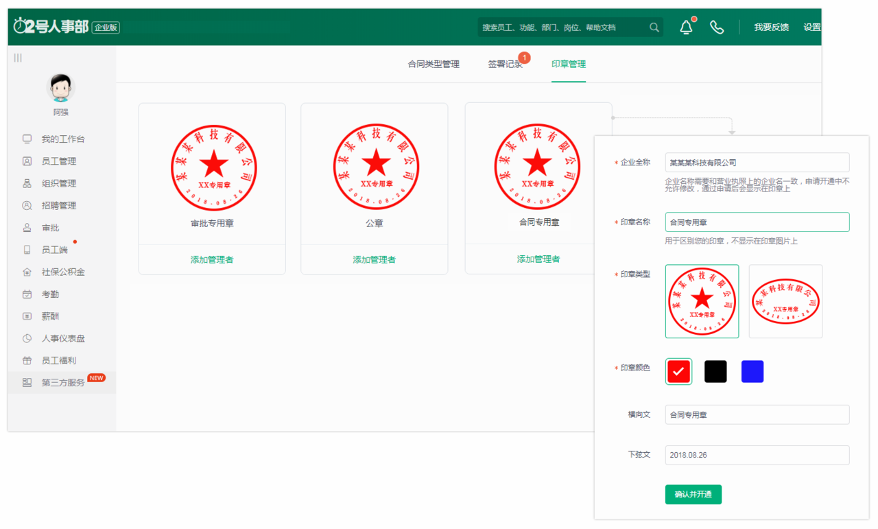
Task: Open 设置 in the top bar
Action: (812, 27)
